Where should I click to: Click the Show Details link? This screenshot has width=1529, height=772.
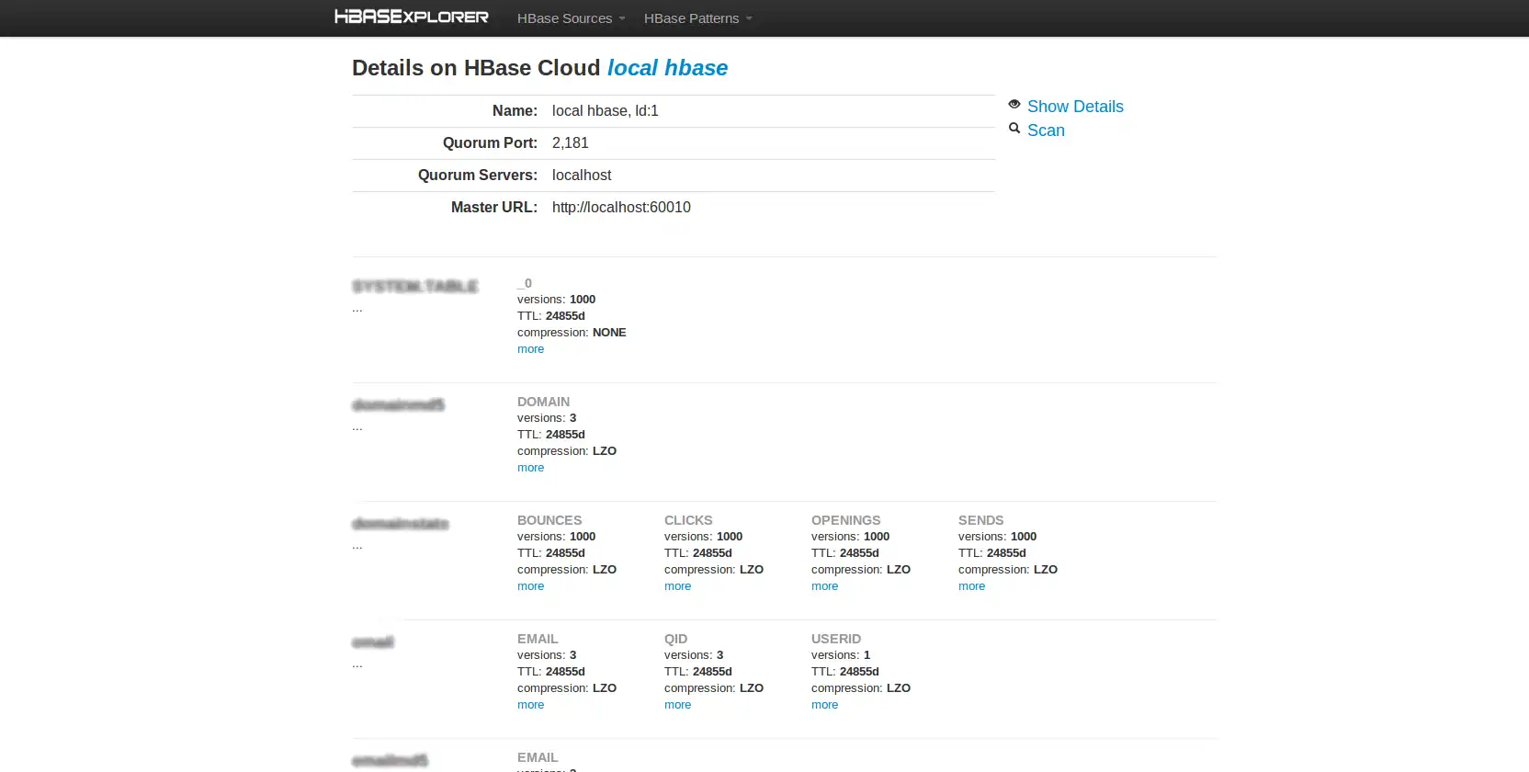tap(1075, 107)
